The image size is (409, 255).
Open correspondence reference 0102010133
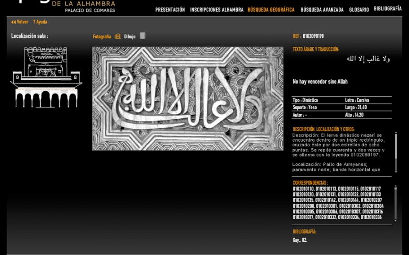click(x=371, y=195)
